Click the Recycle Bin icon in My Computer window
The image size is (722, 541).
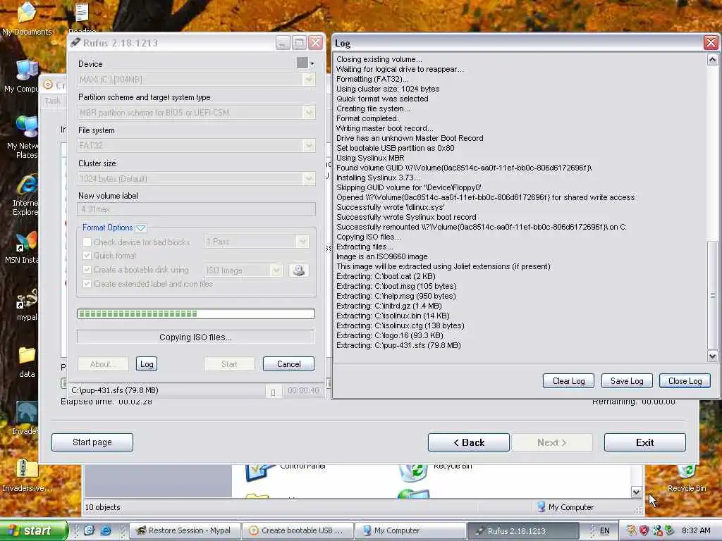pos(413,472)
